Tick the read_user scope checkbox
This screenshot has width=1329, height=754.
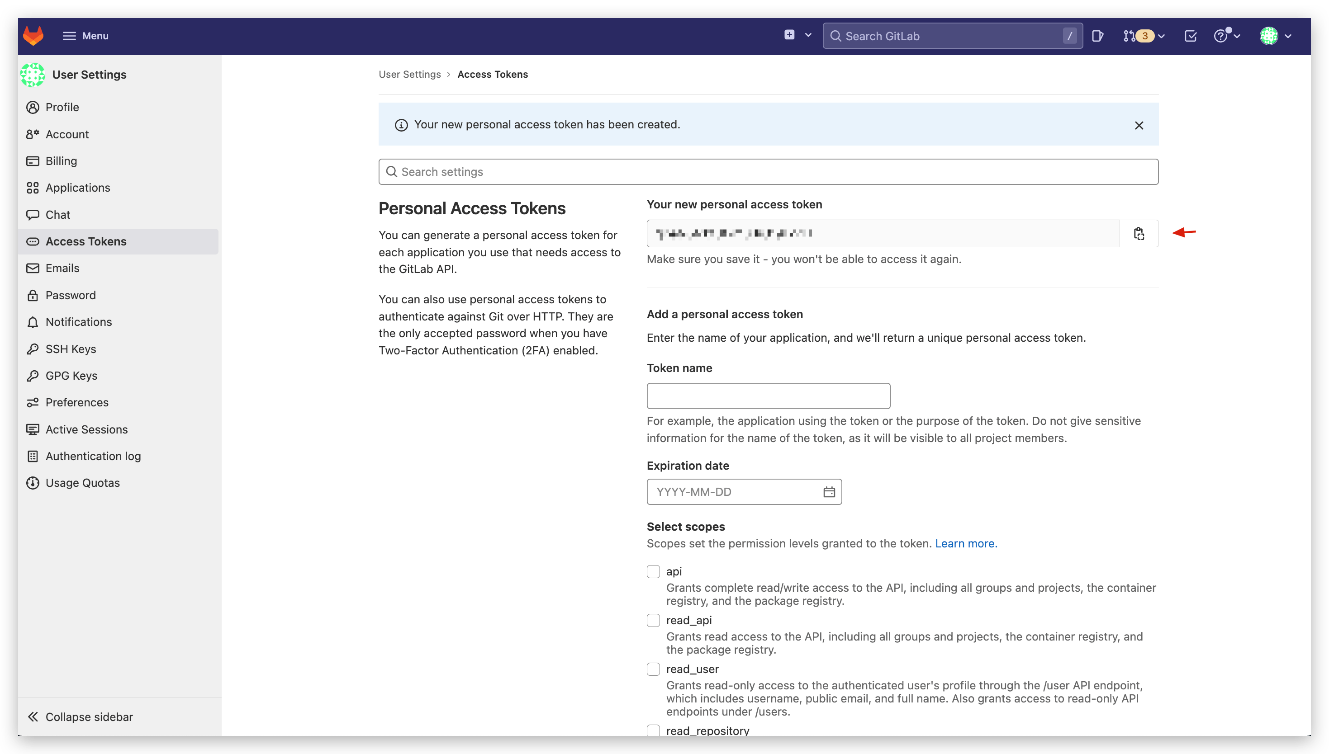click(653, 669)
